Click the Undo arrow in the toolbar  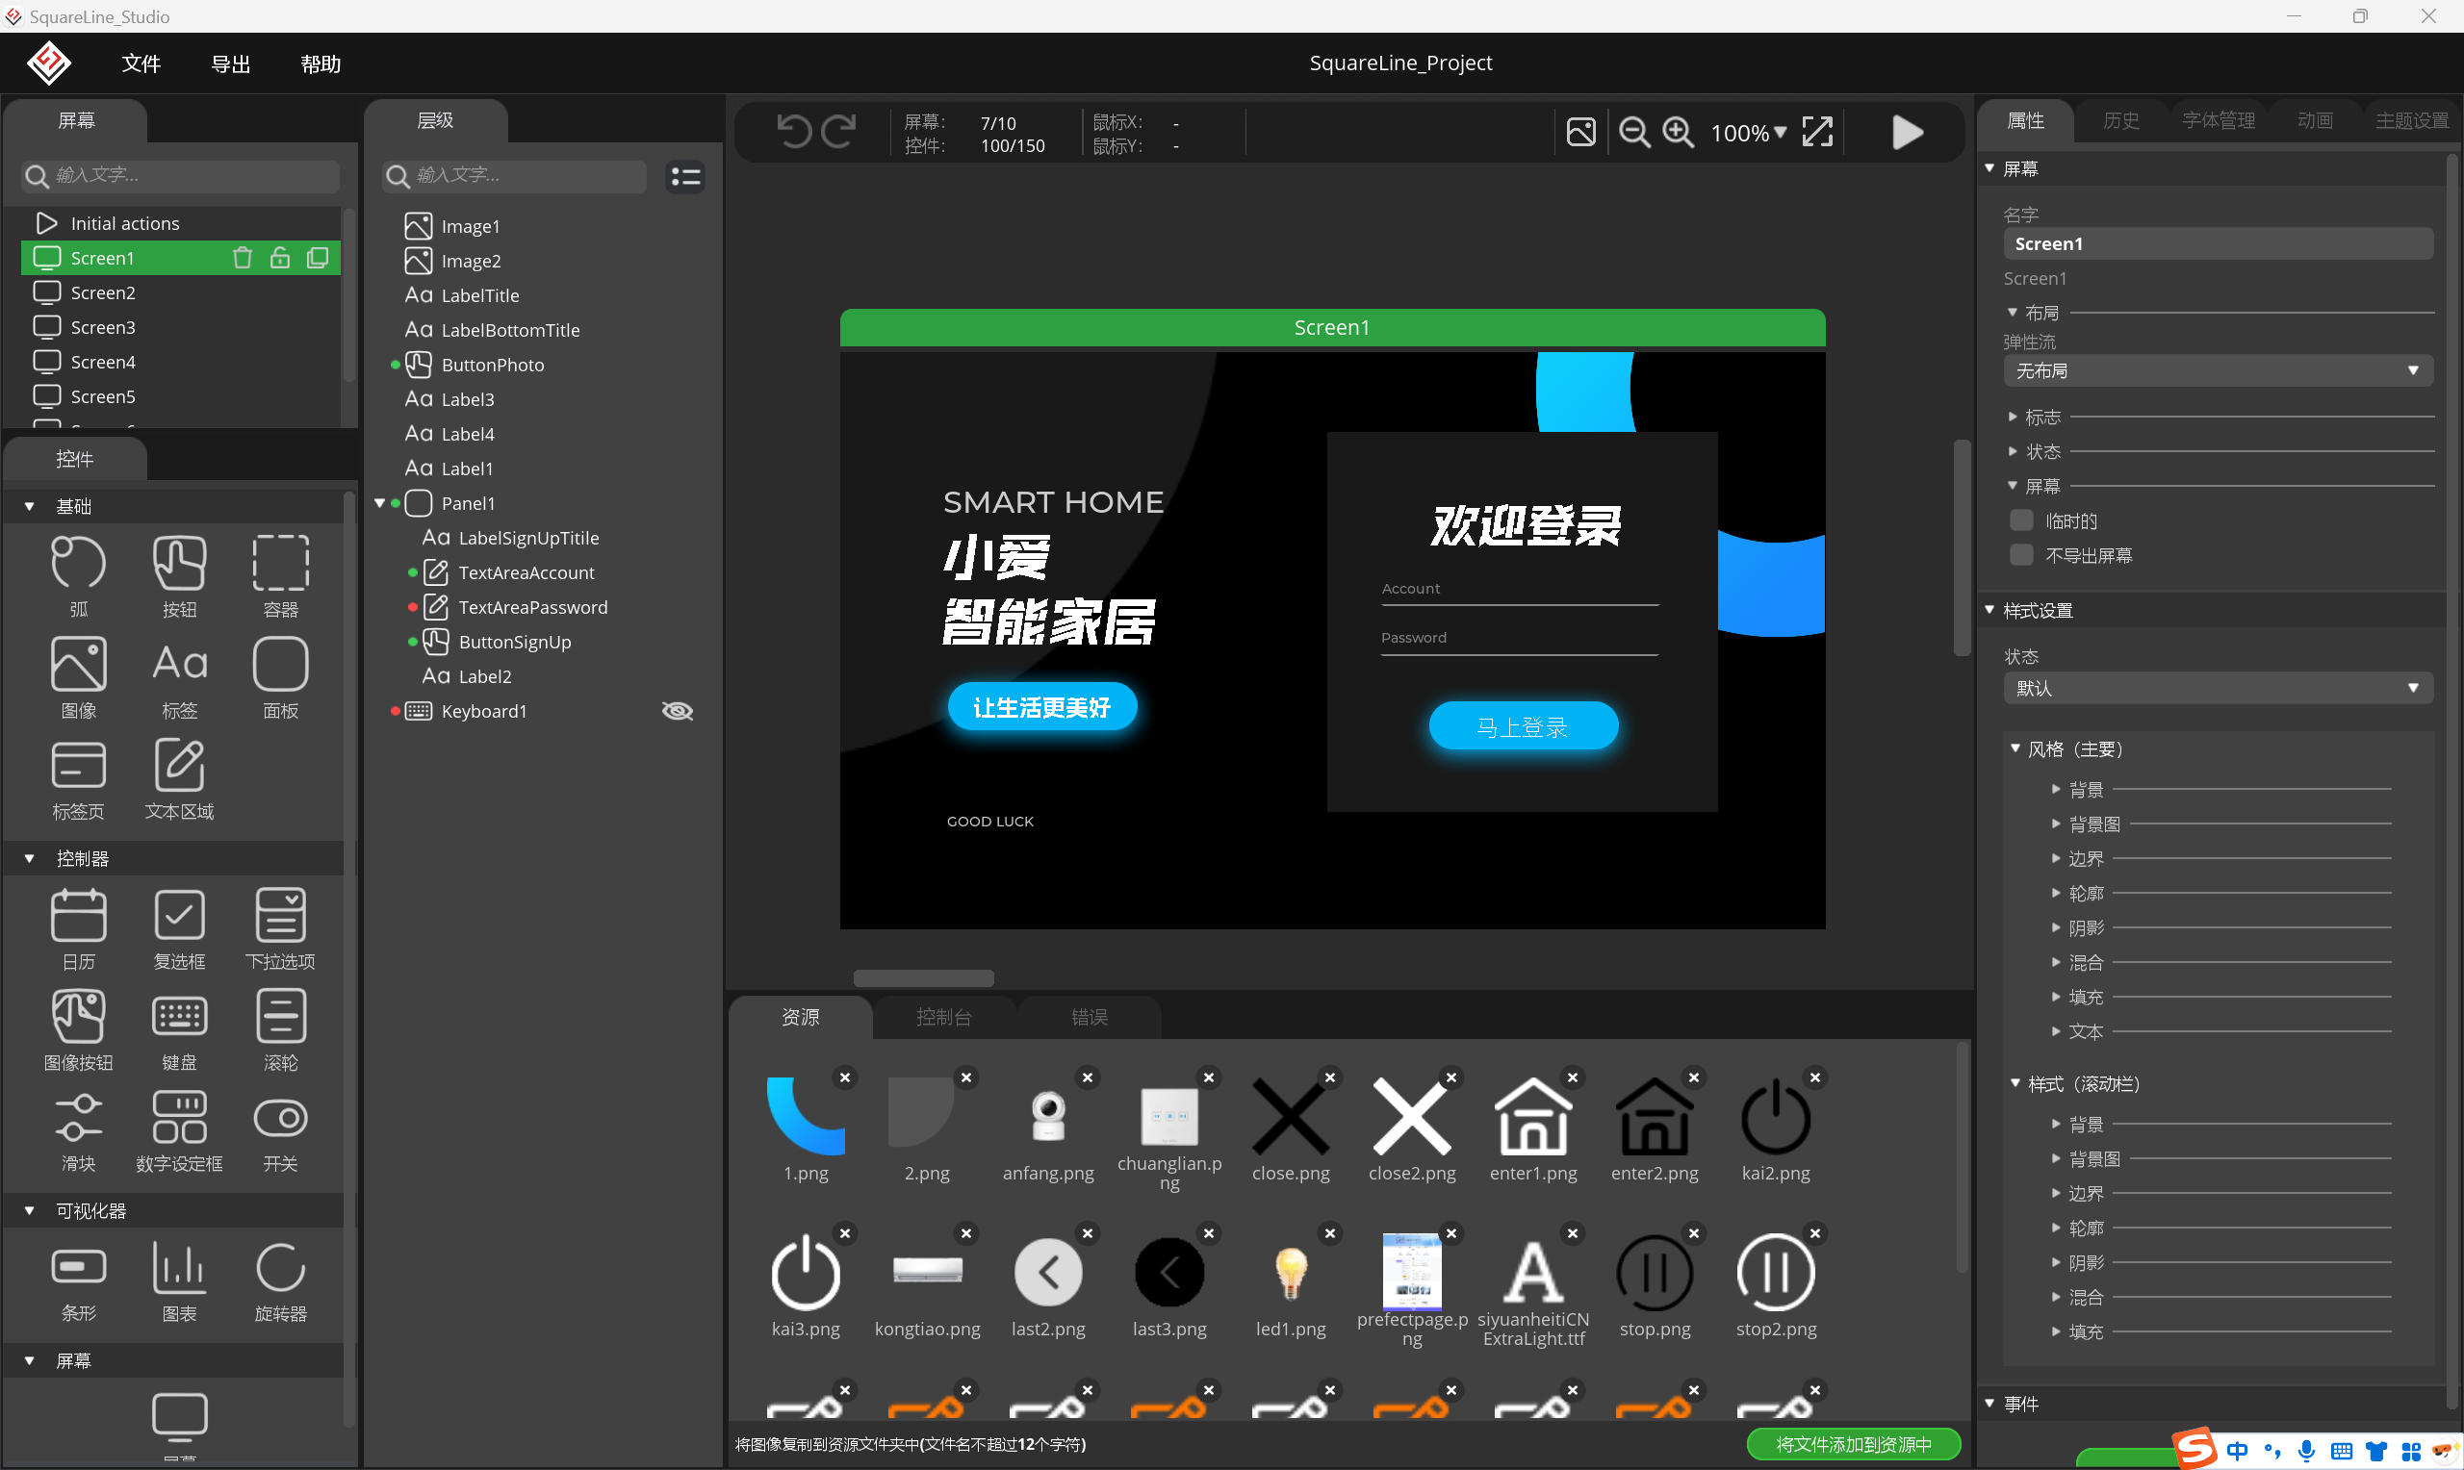[794, 132]
